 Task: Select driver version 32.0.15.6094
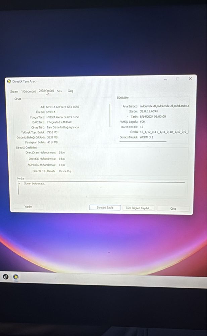tap(149, 111)
